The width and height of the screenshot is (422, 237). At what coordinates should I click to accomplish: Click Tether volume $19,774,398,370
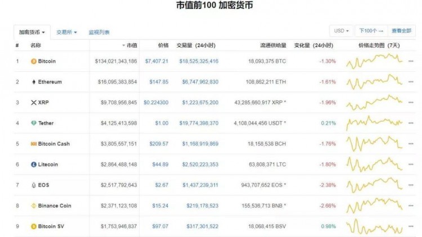point(199,123)
